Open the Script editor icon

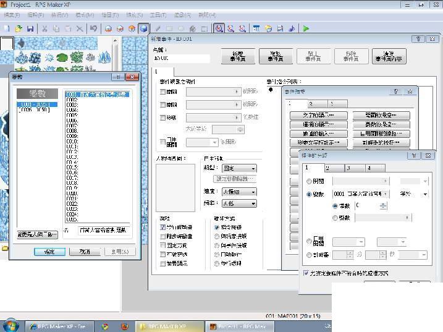click(280, 28)
